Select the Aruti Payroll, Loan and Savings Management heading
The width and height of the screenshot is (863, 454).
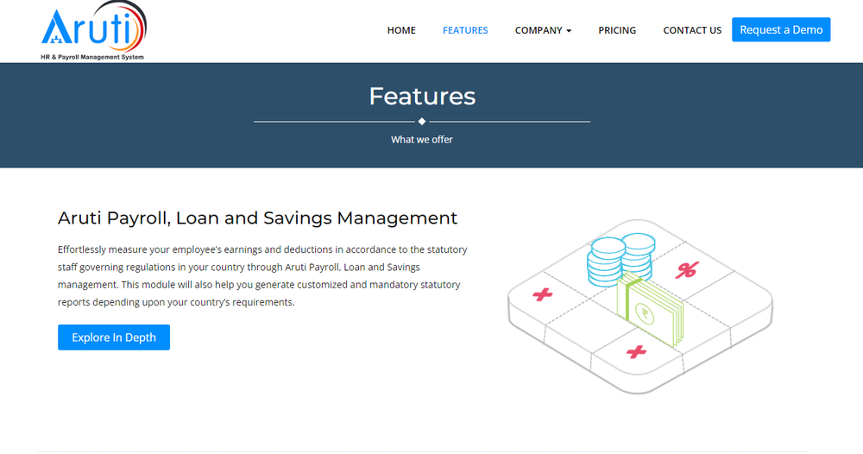(x=257, y=218)
